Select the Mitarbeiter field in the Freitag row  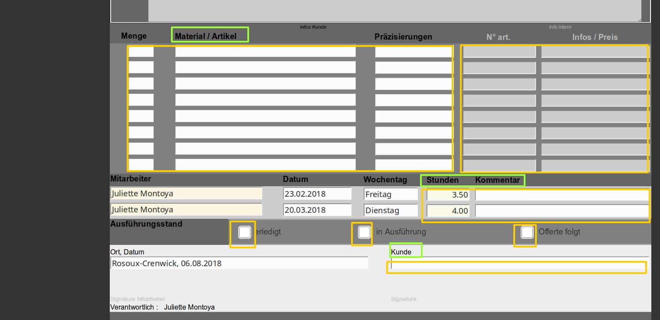[x=186, y=194]
